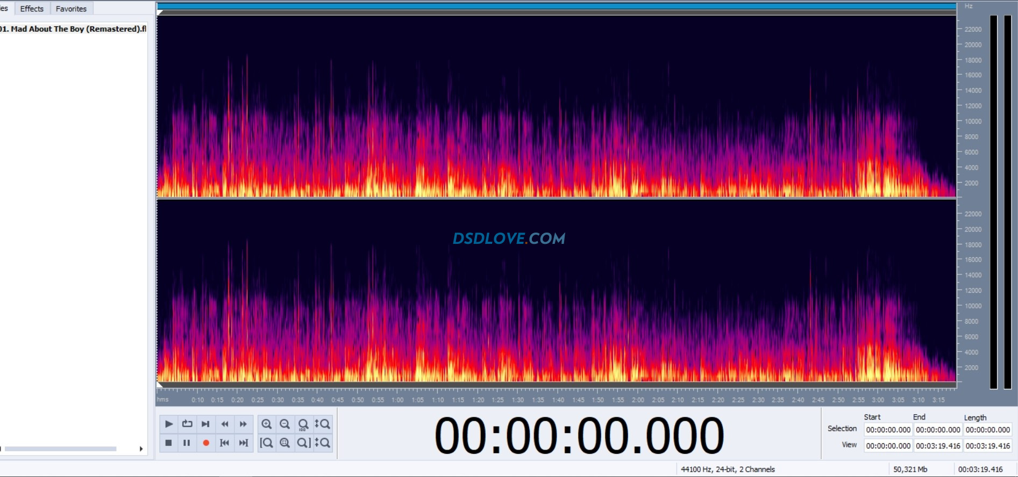Click the Zoom Out Horizontally icon
Image resolution: width=1018 pixels, height=477 pixels.
coord(285,424)
